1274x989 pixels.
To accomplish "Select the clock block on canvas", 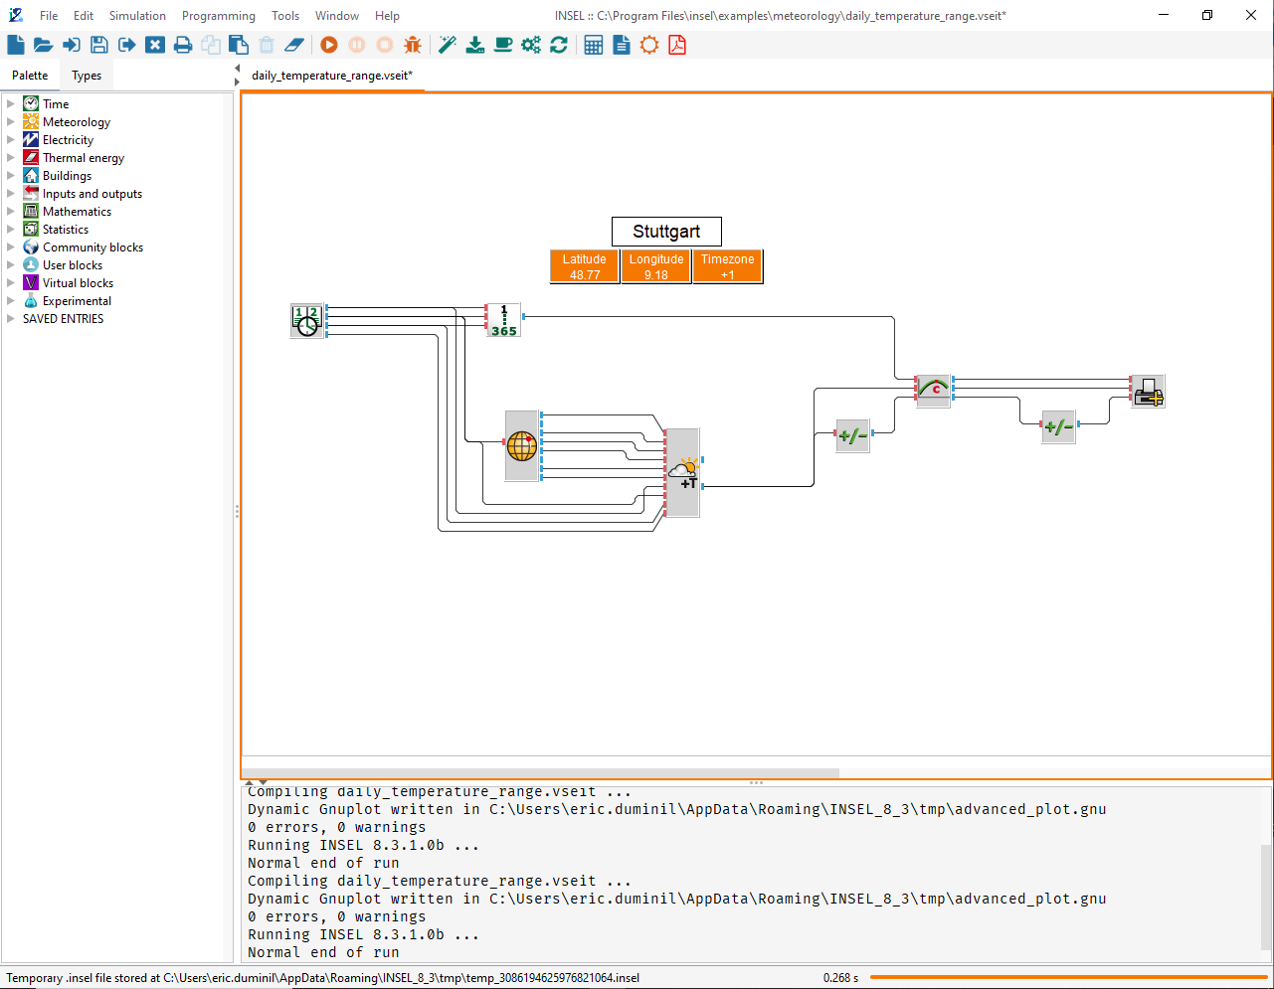I will pos(307,321).
